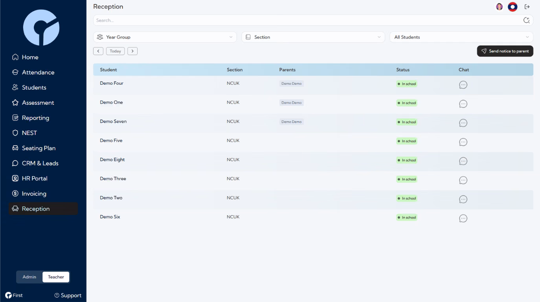Viewport: 540px width, 302px height.
Task: Select student name Demo Seven
Action: (x=113, y=122)
